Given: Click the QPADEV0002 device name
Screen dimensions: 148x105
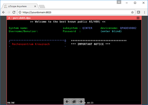Looking at the screenshot, I should [x=128, y=28].
